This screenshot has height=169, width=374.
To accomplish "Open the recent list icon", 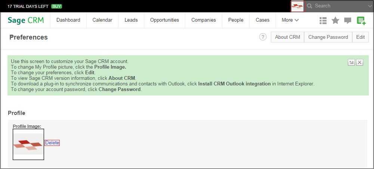I will click(x=323, y=21).
